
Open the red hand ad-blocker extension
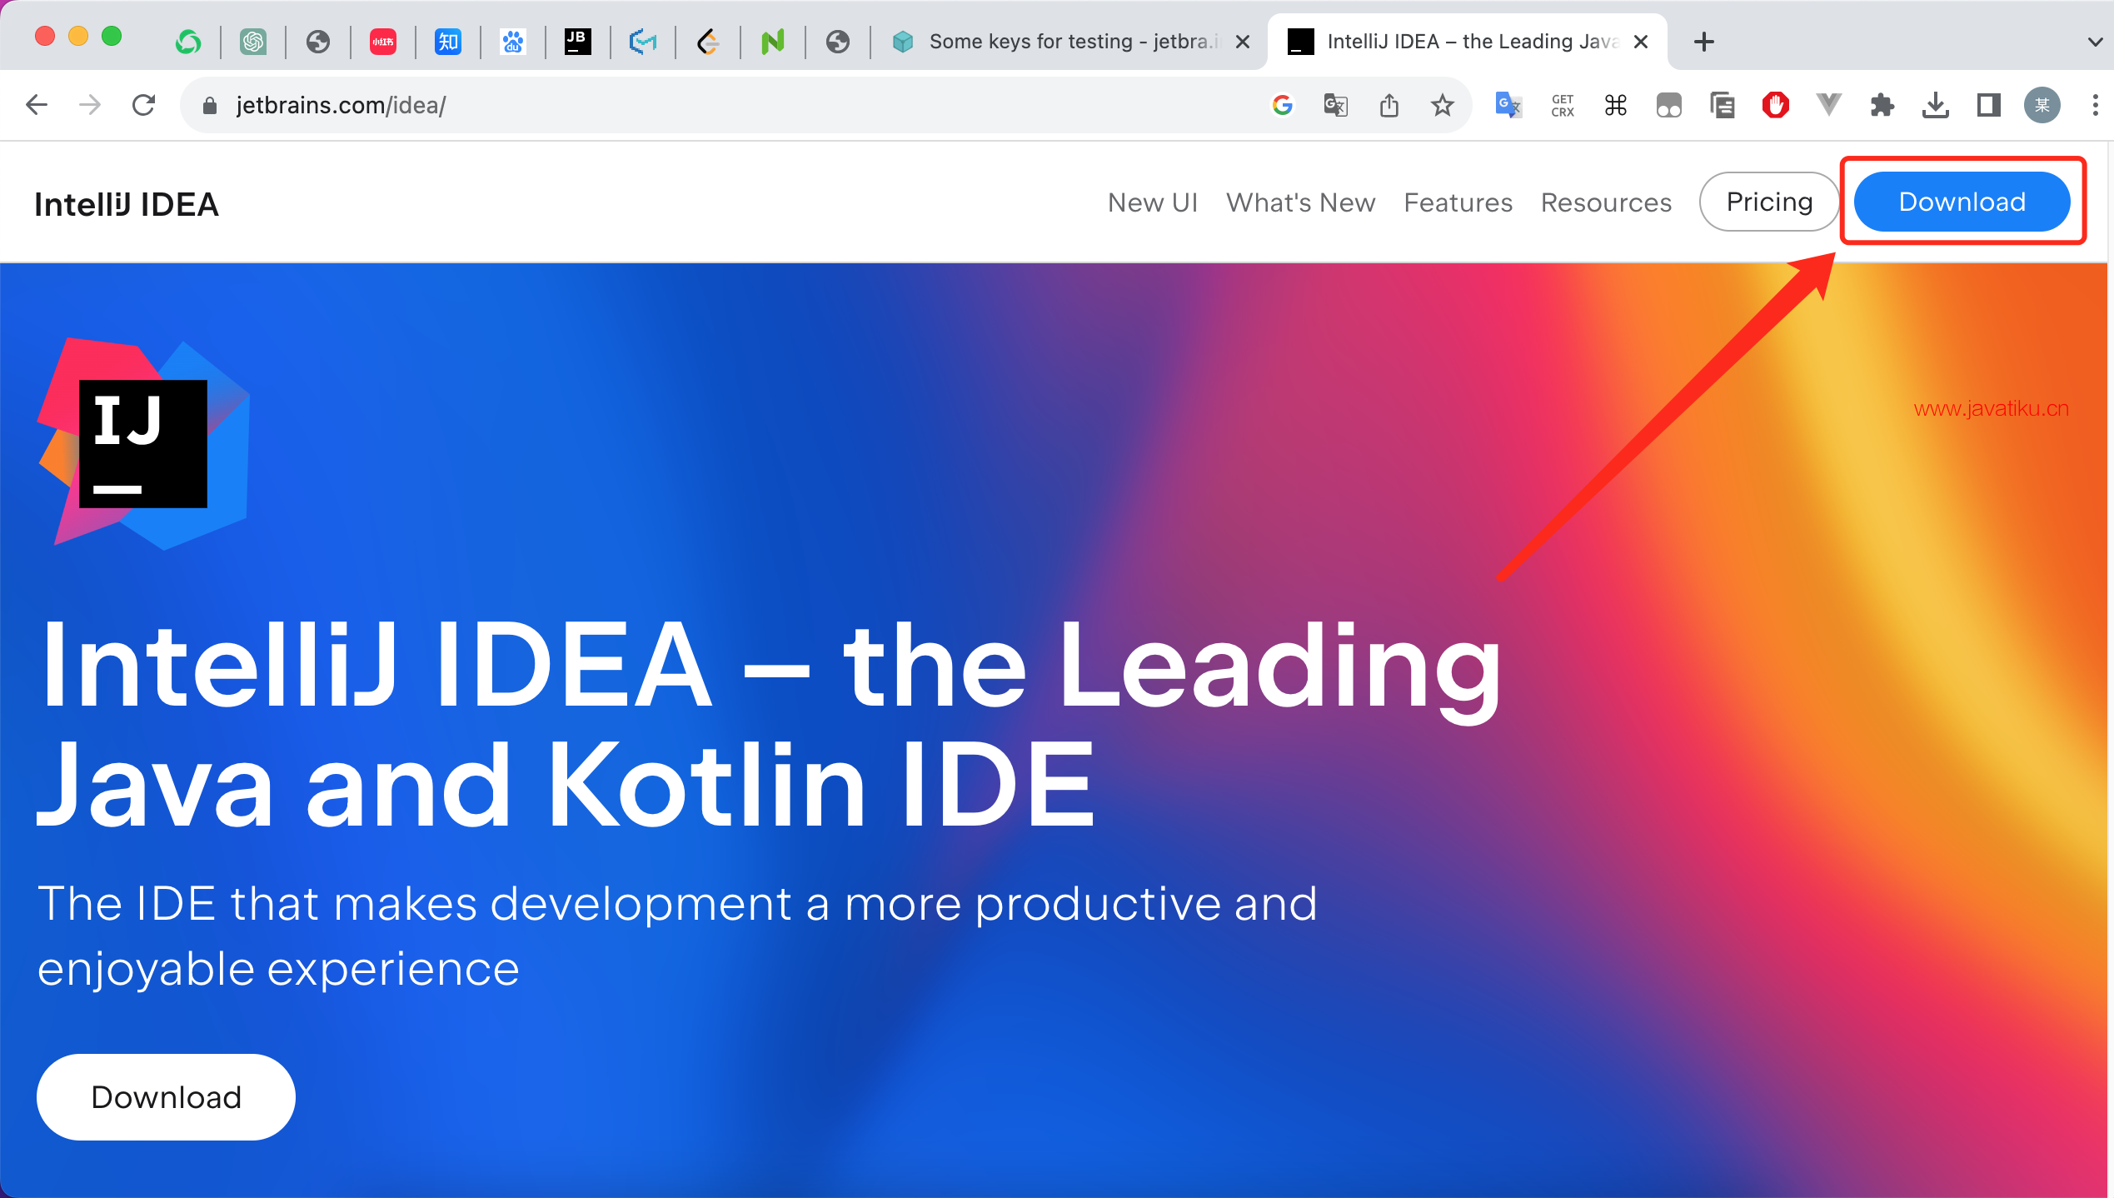coord(1776,105)
